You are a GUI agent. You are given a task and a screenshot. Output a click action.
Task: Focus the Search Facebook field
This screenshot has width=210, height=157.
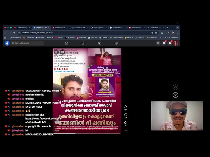(x=28, y=43)
